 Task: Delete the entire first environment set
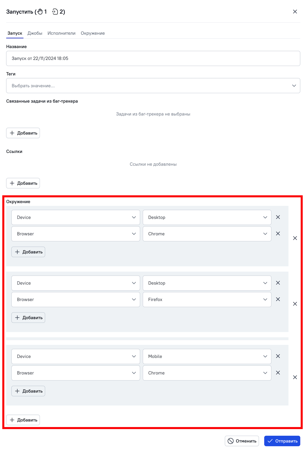[x=295, y=238]
